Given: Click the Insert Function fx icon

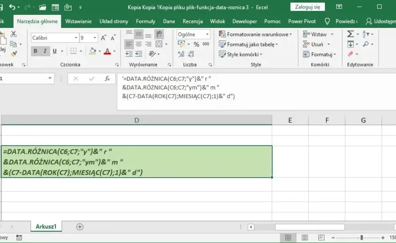Looking at the screenshot, I should coord(108,79).
